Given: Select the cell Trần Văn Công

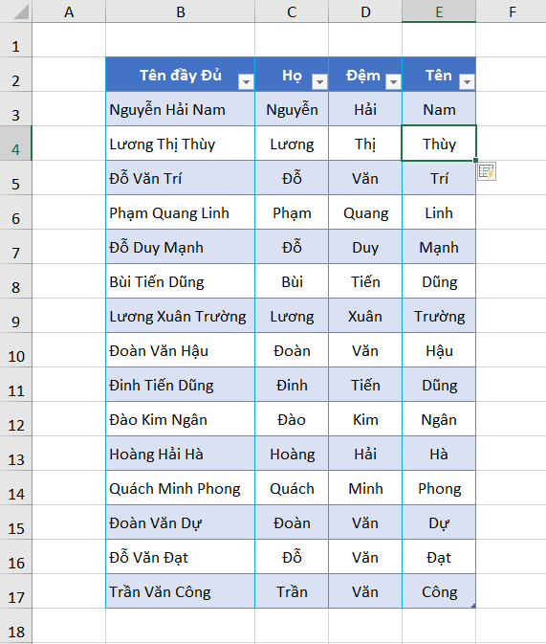Looking at the screenshot, I should [x=180, y=591].
